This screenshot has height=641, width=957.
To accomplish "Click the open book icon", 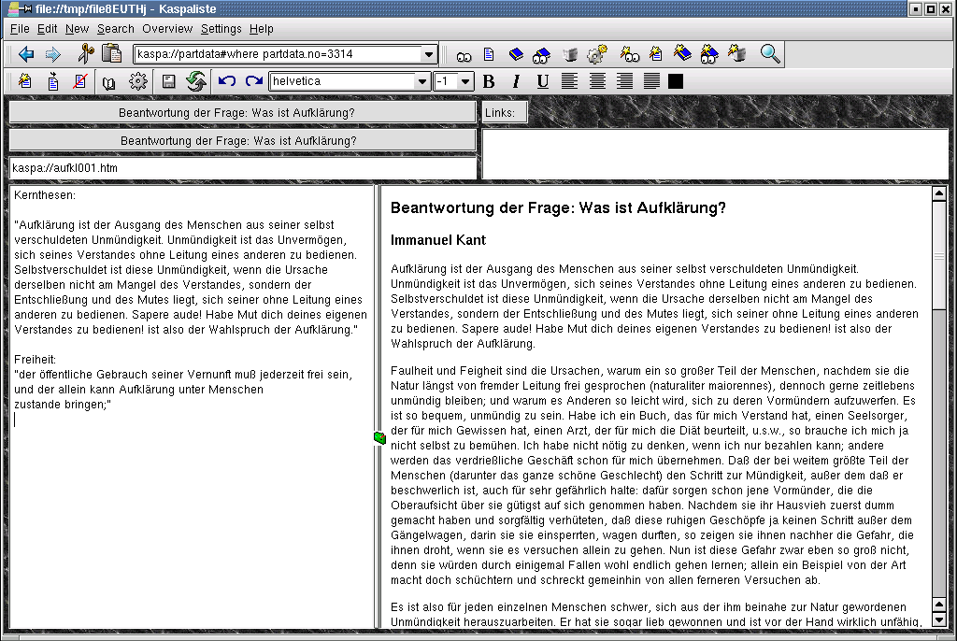I will click(x=108, y=82).
